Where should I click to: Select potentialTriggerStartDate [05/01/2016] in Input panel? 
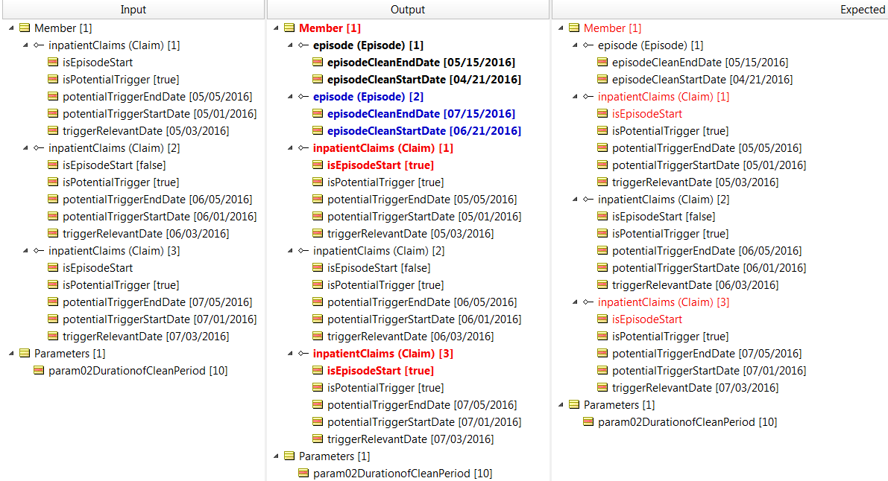coord(160,114)
